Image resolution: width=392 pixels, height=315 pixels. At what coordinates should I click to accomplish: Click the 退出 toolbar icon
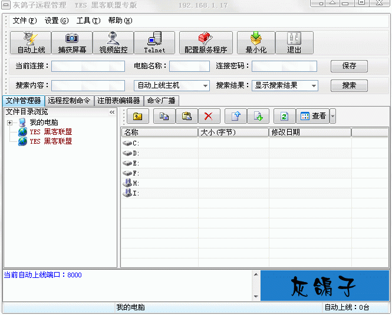[294, 43]
